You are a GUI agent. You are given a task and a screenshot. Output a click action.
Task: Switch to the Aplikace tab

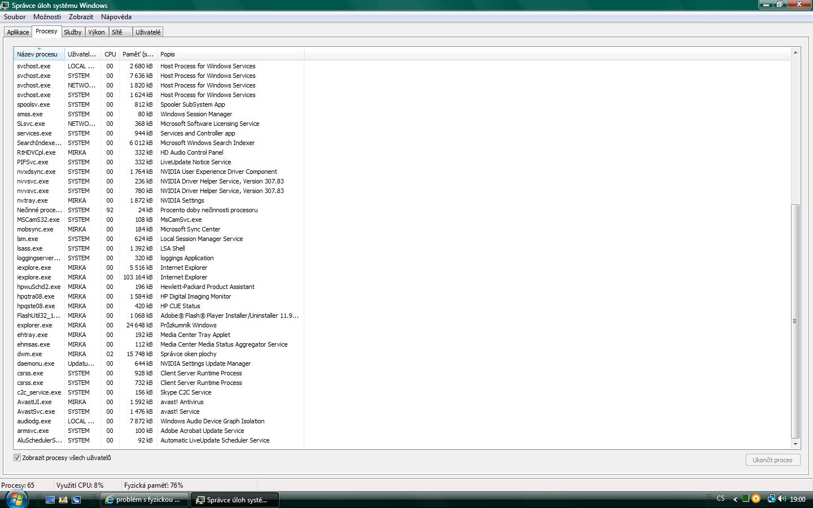click(x=18, y=32)
